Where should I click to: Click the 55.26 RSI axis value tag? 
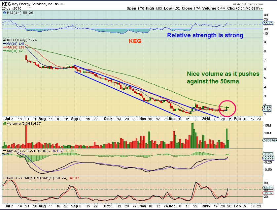(268, 23)
